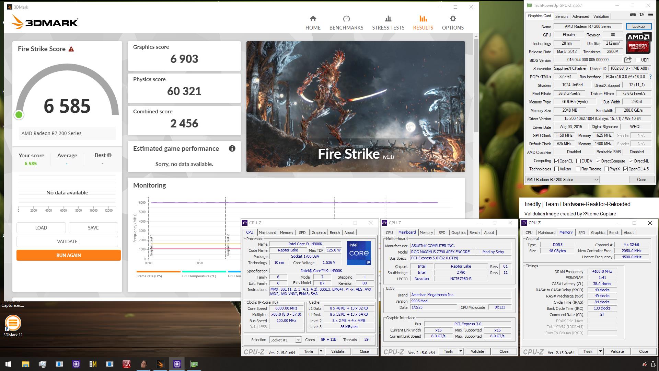The image size is (659, 371).
Task: Click the monitor graph taskbar icon
Action: [43, 364]
